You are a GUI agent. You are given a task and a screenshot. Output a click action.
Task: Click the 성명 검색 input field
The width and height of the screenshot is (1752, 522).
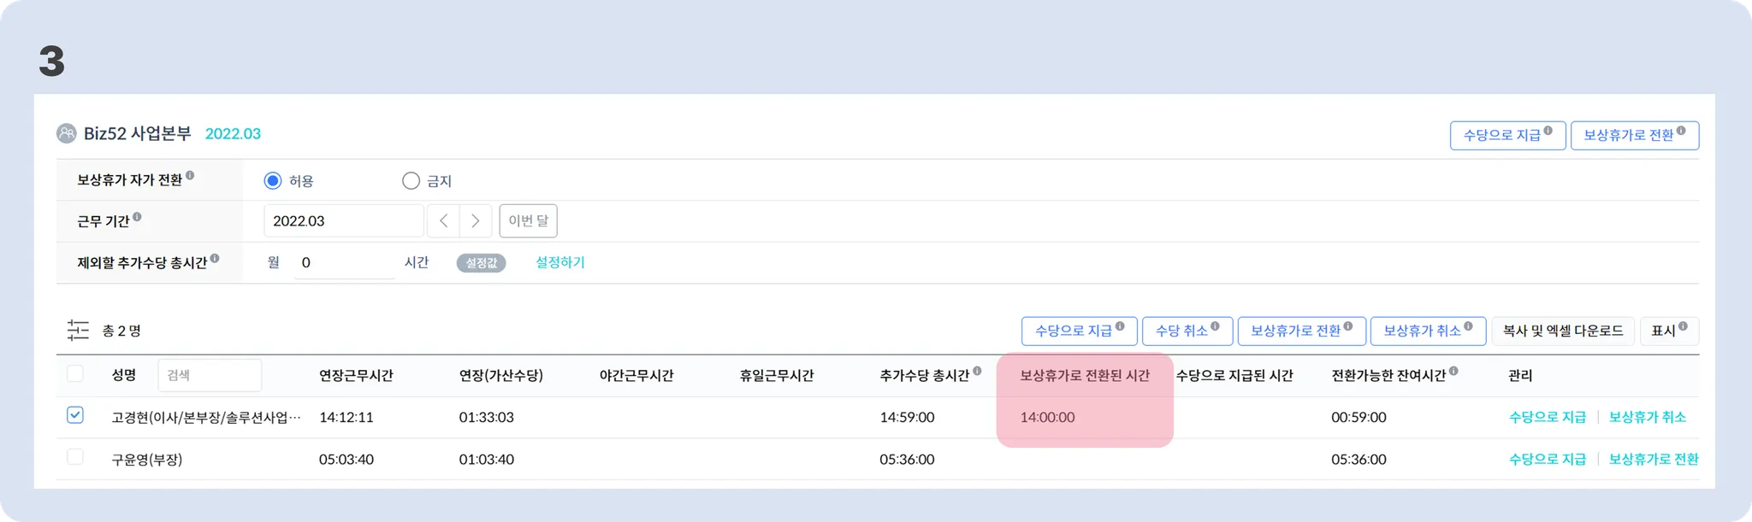point(210,375)
